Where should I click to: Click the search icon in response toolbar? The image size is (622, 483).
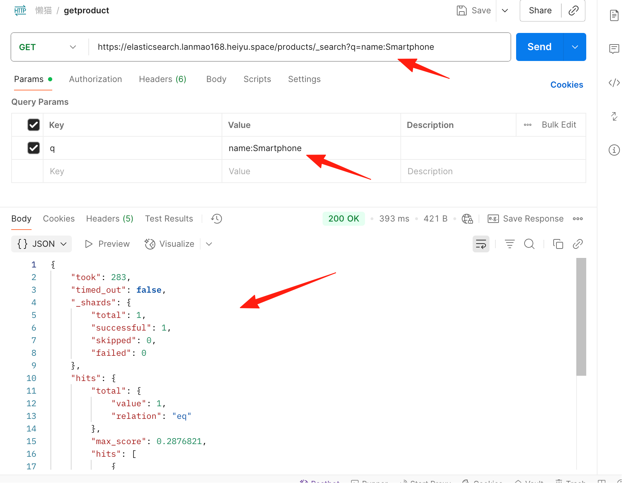tap(529, 244)
